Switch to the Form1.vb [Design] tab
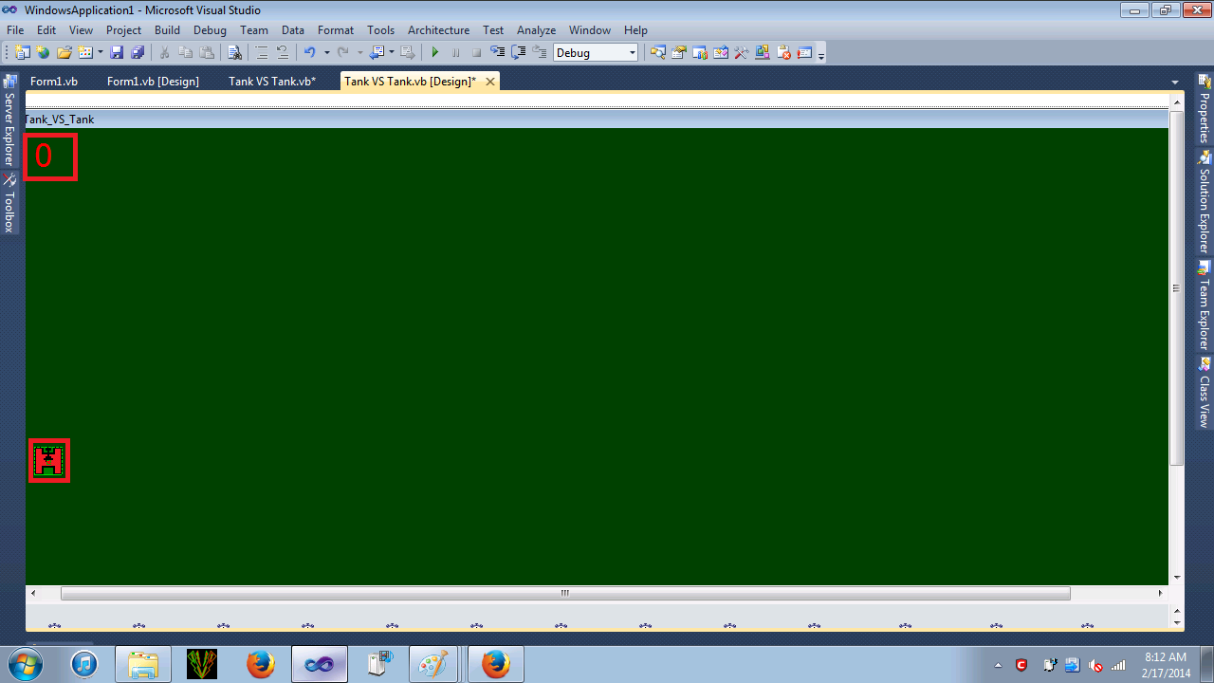The width and height of the screenshot is (1214, 683). click(153, 82)
